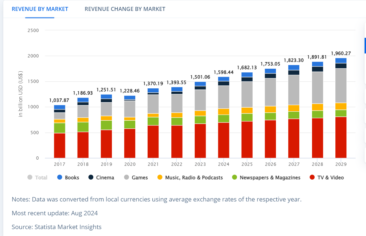The height and width of the screenshot is (236, 366).
Task: Toggle Cinema series in legend
Action: pos(101,177)
